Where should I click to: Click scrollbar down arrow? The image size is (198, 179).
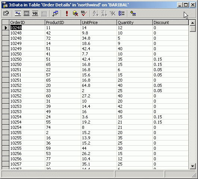tap(192, 166)
